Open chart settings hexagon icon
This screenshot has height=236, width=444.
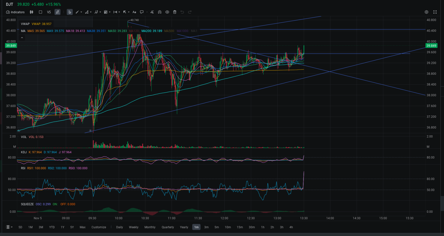(427, 12)
